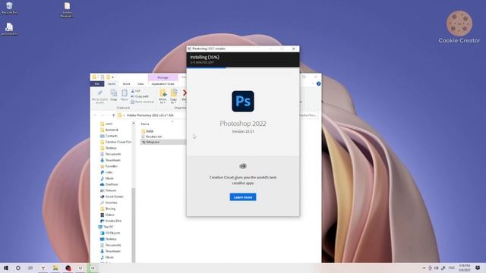This screenshot has height=273, width=486.
Task: Open Yandex browser from the taskbar
Action: coord(43,268)
